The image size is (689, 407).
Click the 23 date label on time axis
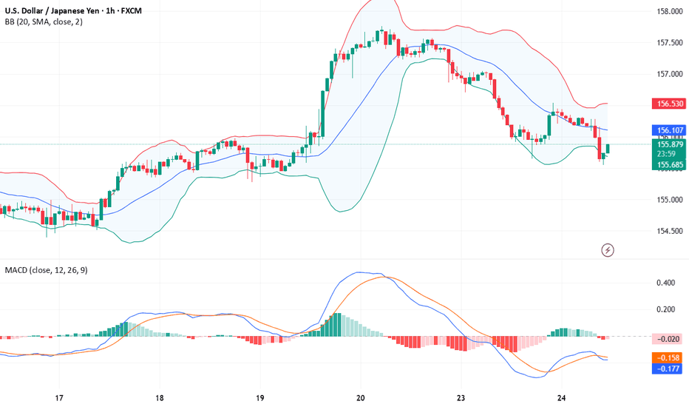(x=461, y=397)
